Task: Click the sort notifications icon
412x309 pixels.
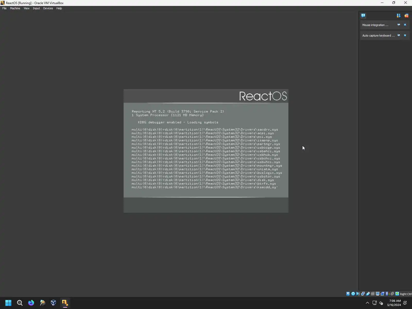Action: (399, 16)
